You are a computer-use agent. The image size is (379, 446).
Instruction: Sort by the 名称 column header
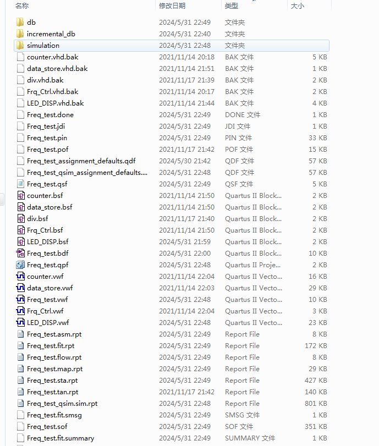click(22, 5)
